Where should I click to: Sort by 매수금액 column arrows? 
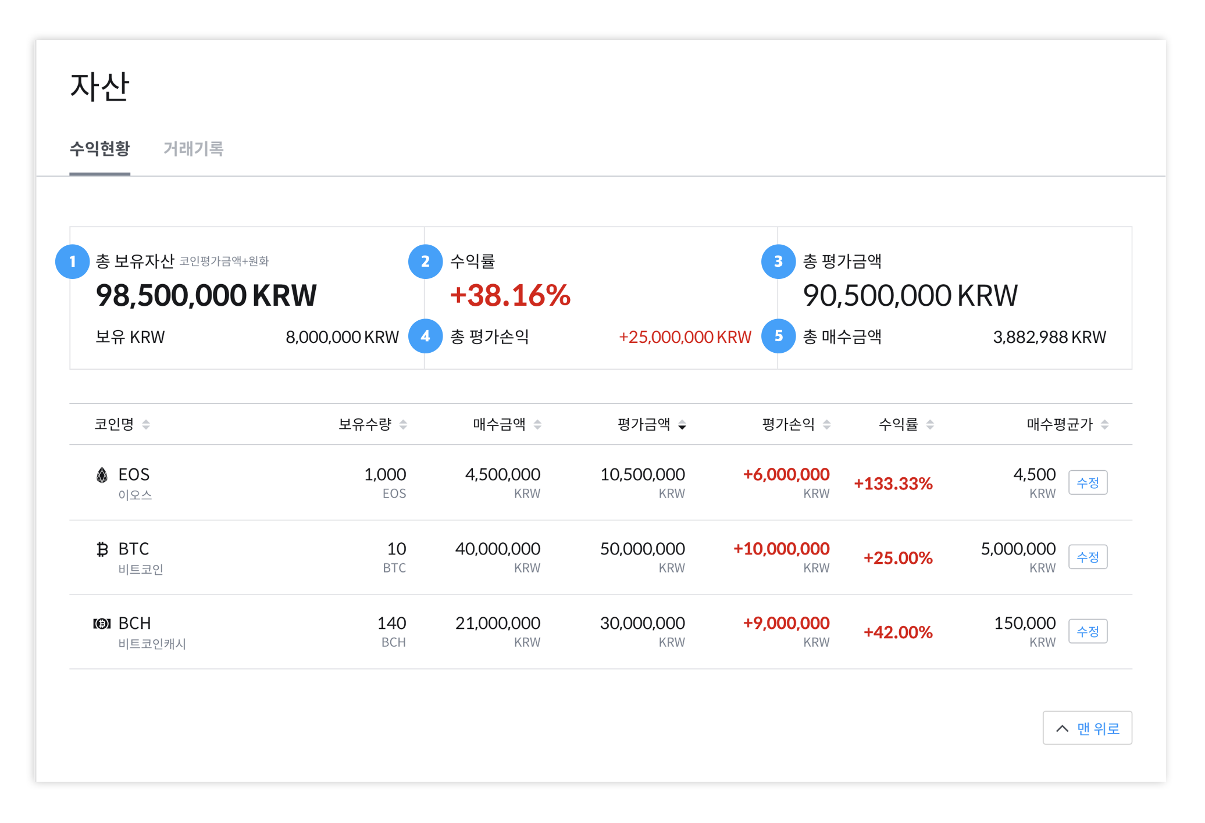pyautogui.click(x=537, y=425)
